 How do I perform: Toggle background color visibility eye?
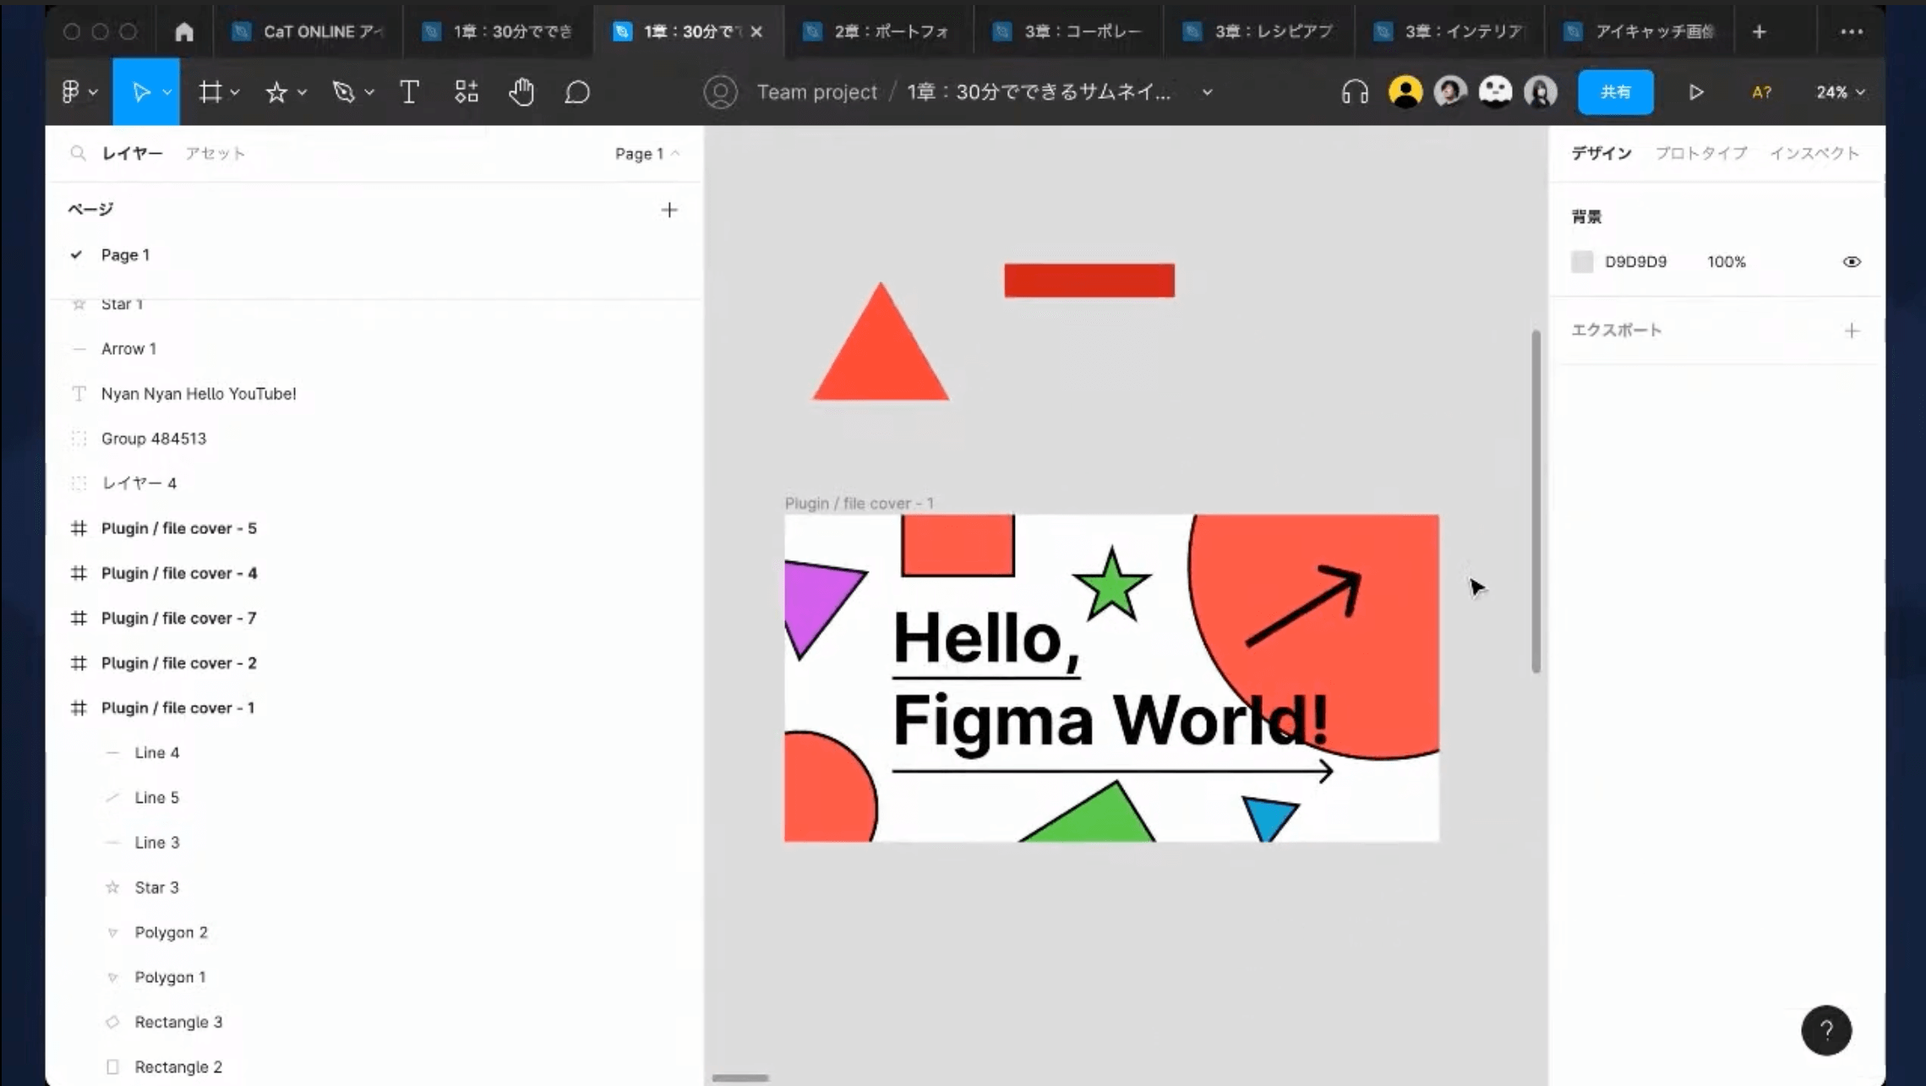[x=1852, y=261]
